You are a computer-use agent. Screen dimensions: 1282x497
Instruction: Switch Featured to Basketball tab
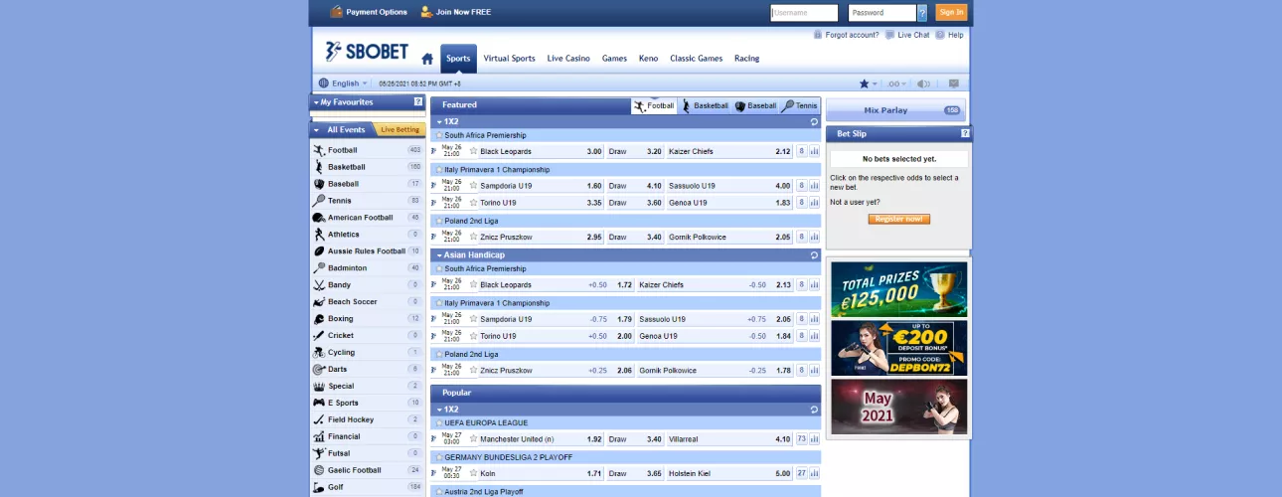705,105
